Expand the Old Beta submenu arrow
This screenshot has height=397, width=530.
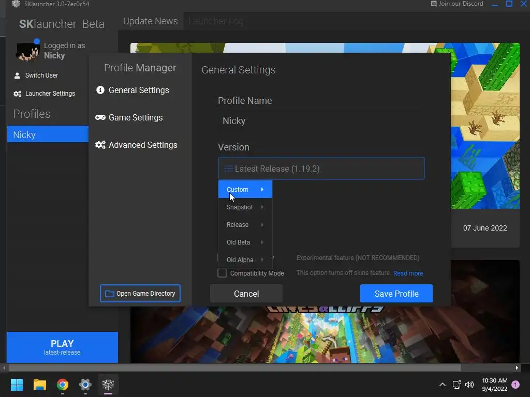[262, 242]
